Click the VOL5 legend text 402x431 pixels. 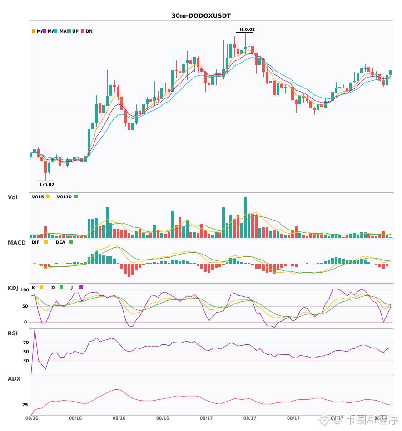38,197
